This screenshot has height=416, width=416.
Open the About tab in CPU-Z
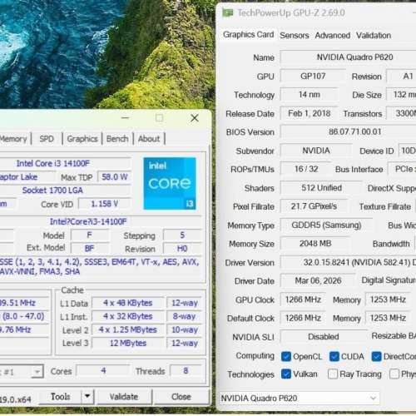point(149,139)
